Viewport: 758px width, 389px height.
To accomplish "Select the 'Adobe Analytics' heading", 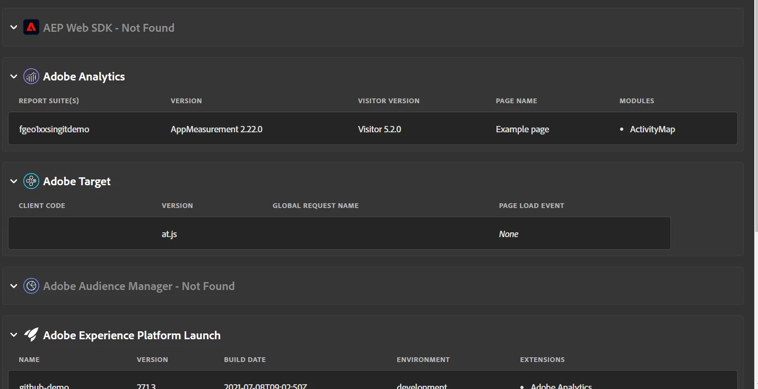I will pyautogui.click(x=84, y=76).
